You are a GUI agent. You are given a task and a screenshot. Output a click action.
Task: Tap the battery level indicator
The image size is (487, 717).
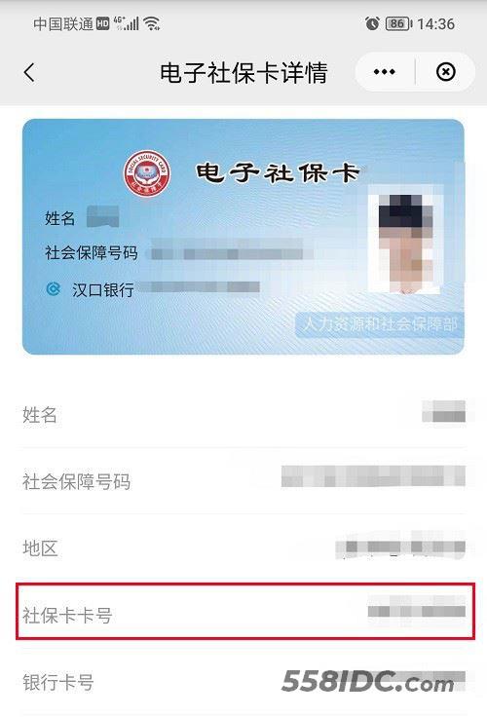[x=398, y=23]
